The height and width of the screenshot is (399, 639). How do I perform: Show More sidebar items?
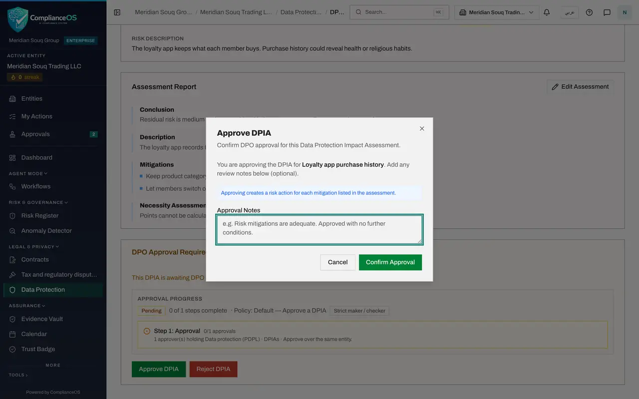(x=53, y=365)
